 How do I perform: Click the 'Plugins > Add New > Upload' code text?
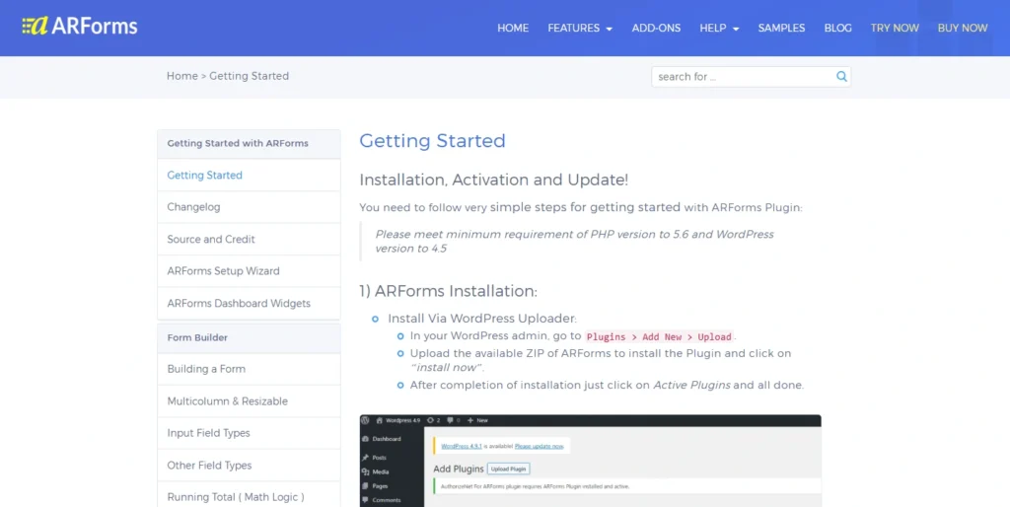659,337
